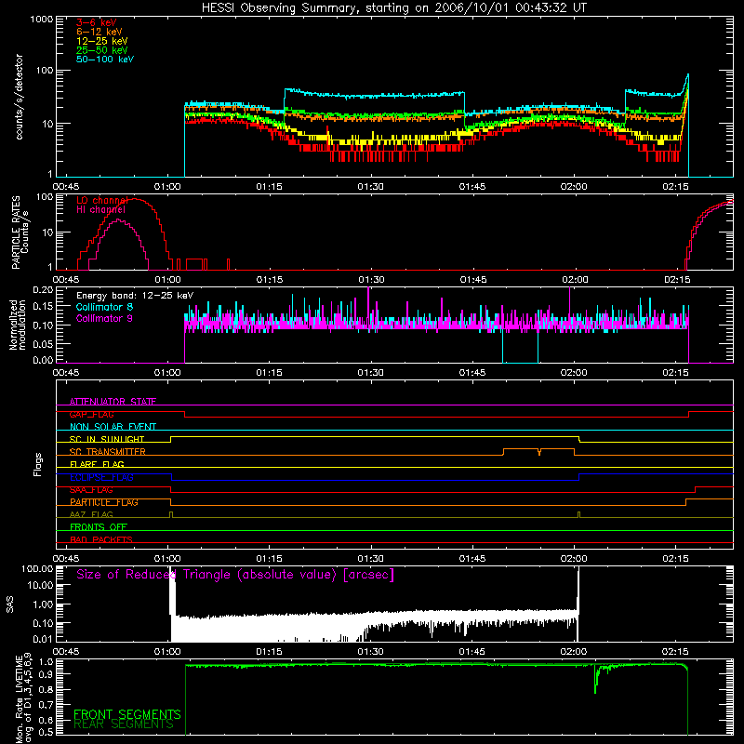The height and width of the screenshot is (744, 744).
Task: Select the SC_TRANSMITTER flag label
Action: (x=108, y=452)
